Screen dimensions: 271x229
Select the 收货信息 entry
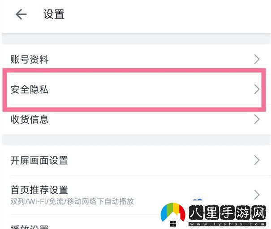(x=30, y=119)
